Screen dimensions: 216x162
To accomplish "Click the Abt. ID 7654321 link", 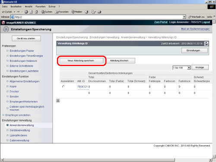I will point(83,87).
